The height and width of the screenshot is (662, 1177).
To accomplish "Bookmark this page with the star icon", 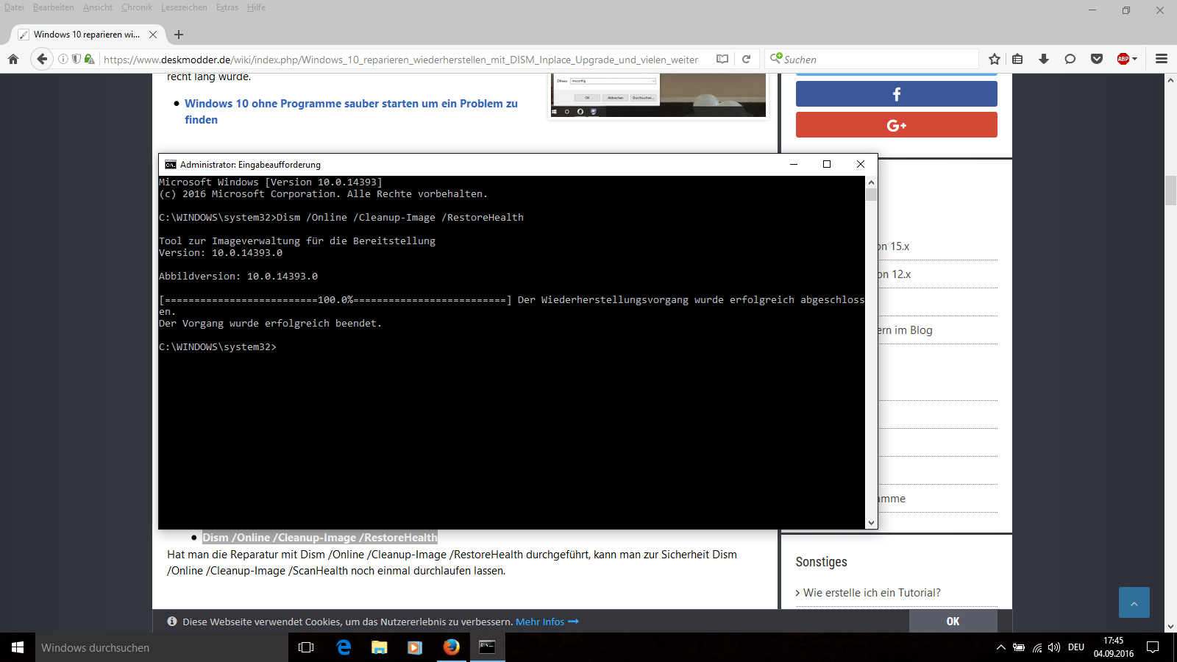I will coord(995,59).
